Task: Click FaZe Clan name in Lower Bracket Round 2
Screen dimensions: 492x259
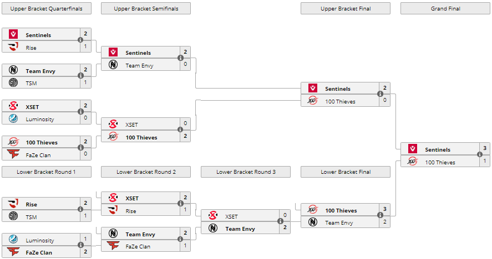Action: coord(138,246)
